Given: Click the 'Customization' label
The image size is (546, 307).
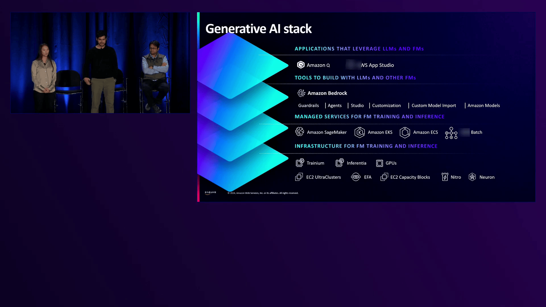Looking at the screenshot, I should [x=386, y=105].
